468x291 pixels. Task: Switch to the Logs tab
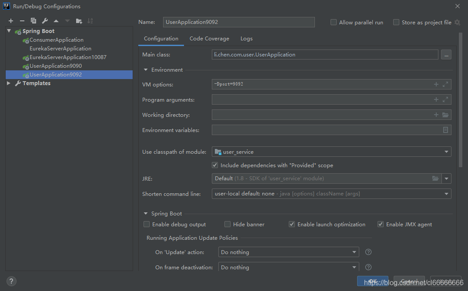point(247,39)
